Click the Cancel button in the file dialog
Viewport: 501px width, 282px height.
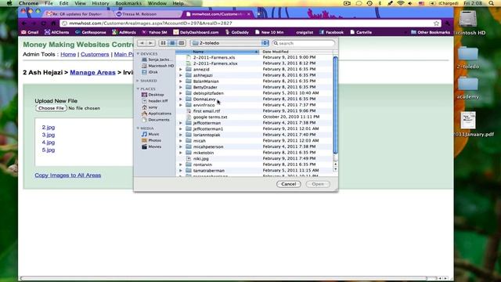coord(289,184)
